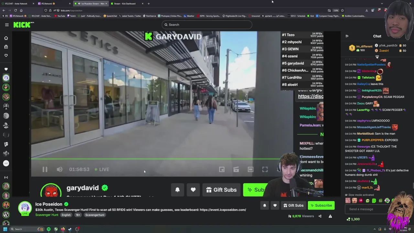Follow Ice Poseidon with heart button
This screenshot has height=233, width=414.
pyautogui.click(x=275, y=205)
